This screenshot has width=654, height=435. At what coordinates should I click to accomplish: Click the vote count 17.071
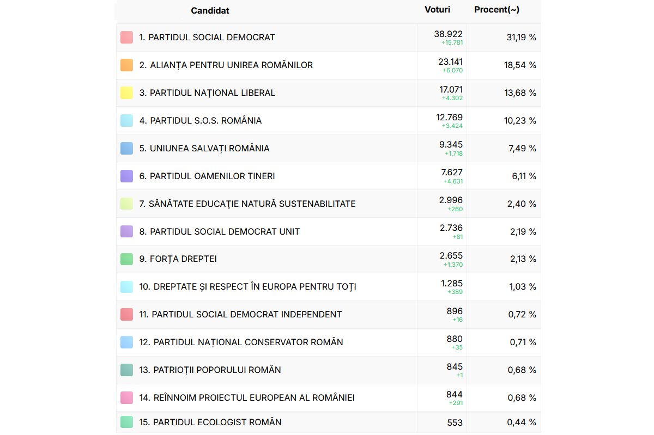[451, 89]
